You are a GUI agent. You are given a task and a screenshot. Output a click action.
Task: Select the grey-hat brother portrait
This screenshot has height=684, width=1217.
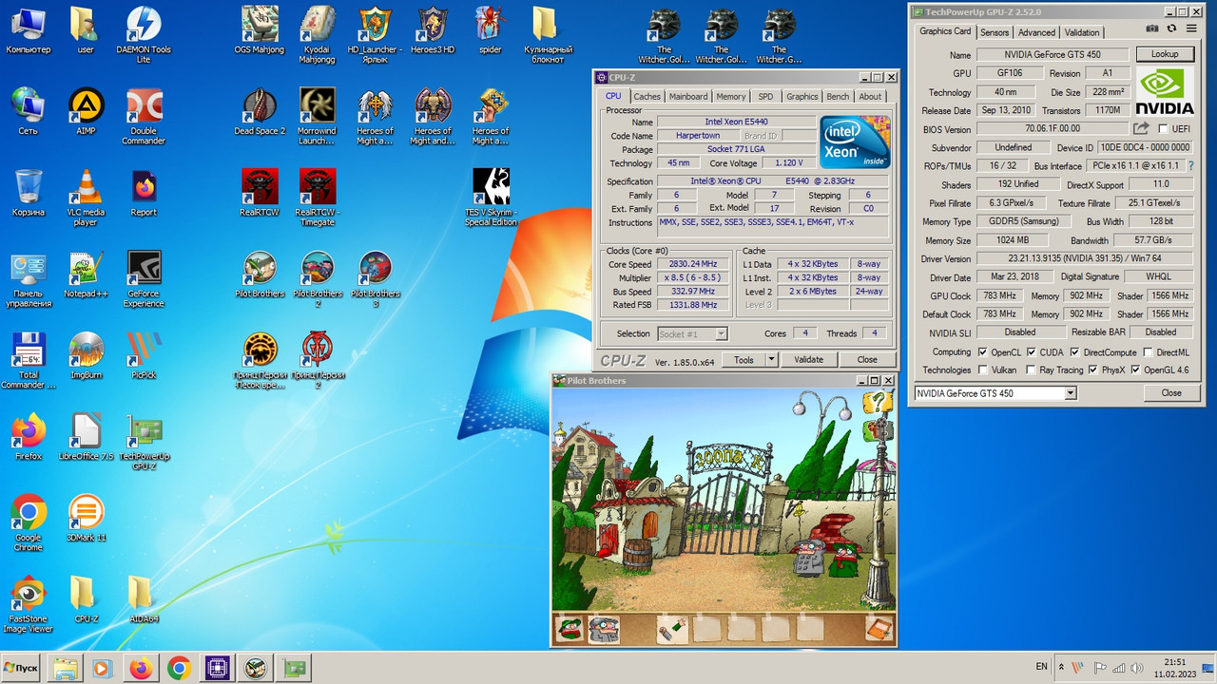click(x=604, y=629)
